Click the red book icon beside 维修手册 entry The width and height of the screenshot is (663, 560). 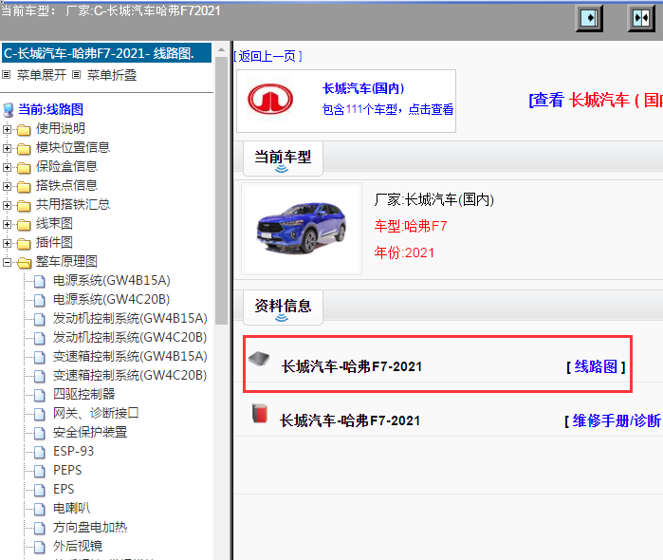point(260,413)
